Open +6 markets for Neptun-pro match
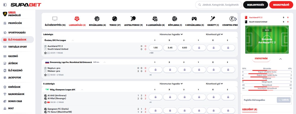The image size is (296, 114). pyautogui.click(x=150, y=75)
